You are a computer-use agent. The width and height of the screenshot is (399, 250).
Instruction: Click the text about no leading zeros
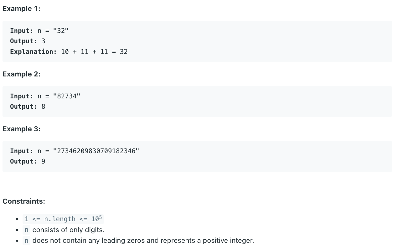point(143,241)
